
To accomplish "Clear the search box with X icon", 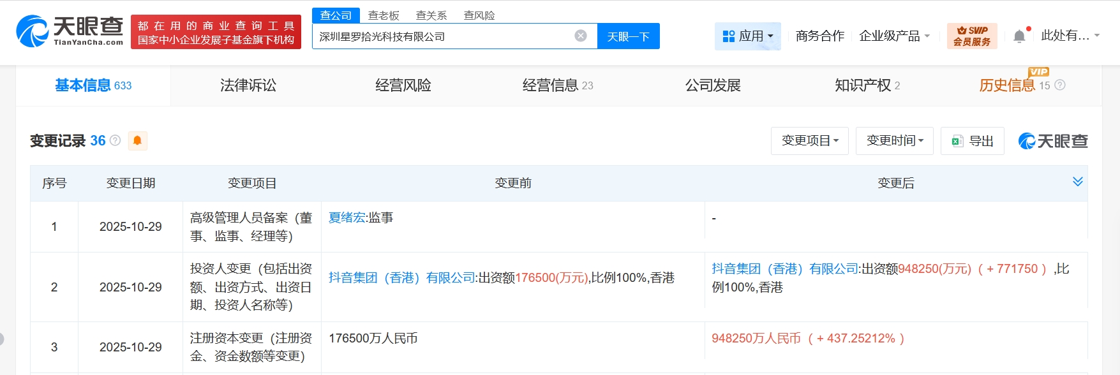I will 581,36.
